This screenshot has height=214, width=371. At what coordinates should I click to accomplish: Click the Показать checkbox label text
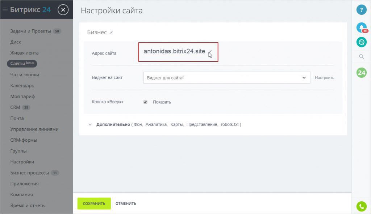(162, 102)
